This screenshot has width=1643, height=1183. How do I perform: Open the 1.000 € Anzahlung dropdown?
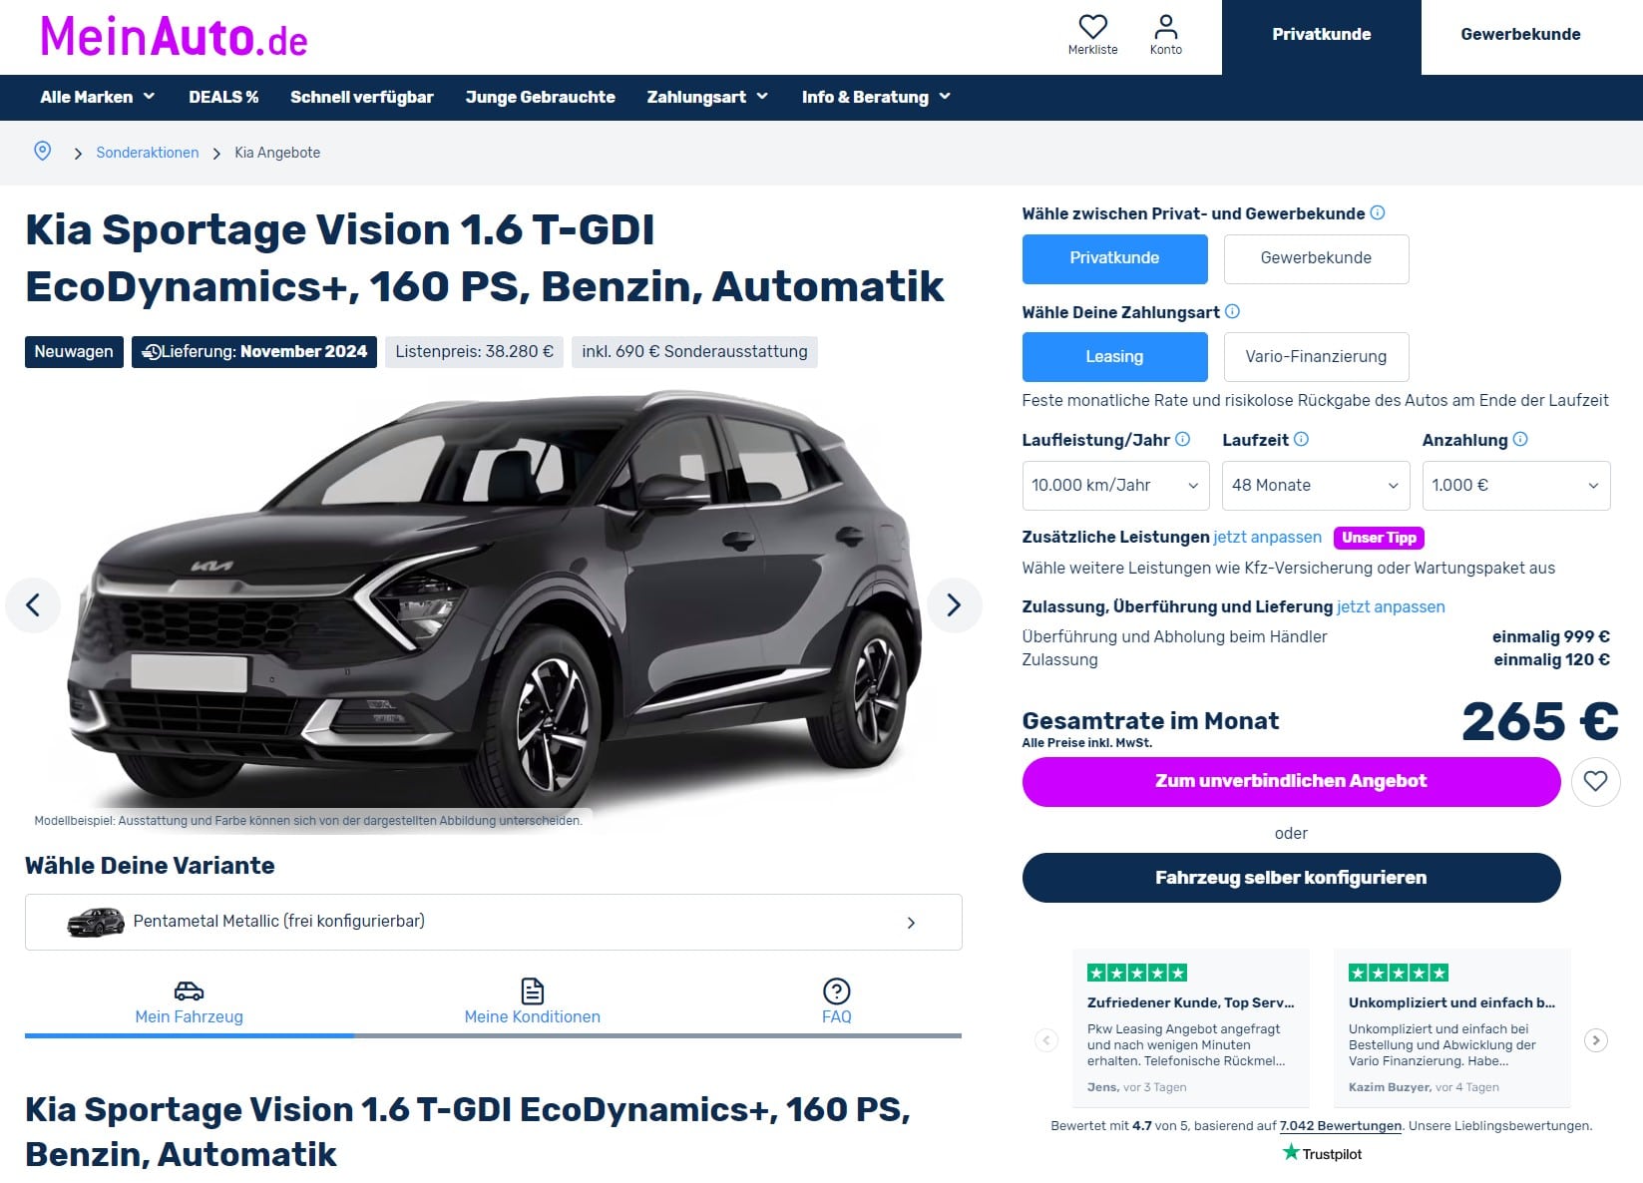click(x=1516, y=486)
